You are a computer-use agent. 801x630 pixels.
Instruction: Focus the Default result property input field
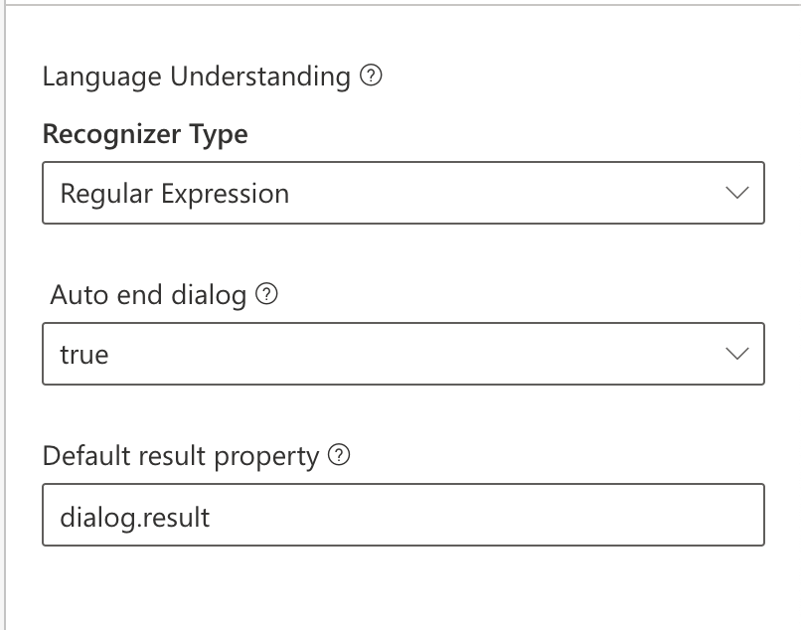coord(402,515)
